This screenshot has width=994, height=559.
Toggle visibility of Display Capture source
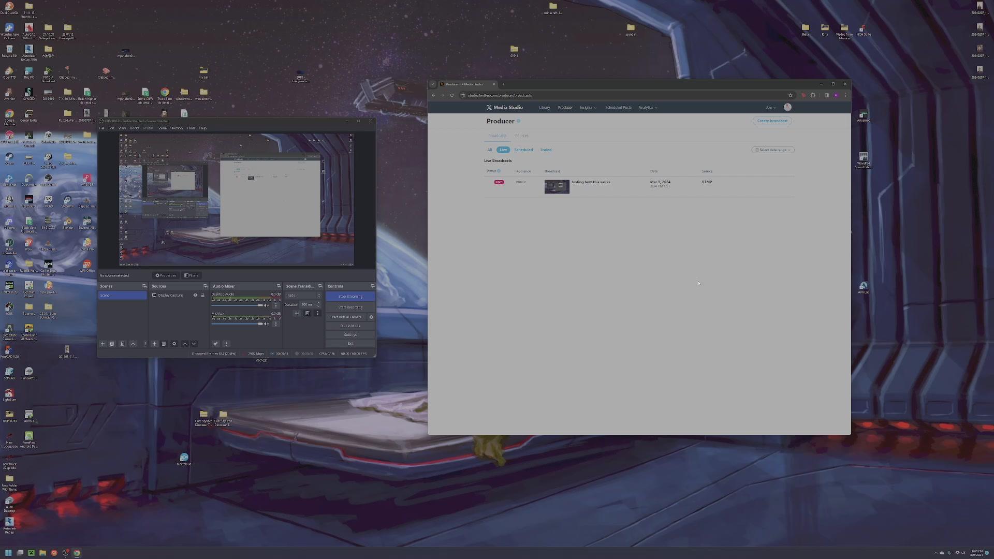point(195,296)
